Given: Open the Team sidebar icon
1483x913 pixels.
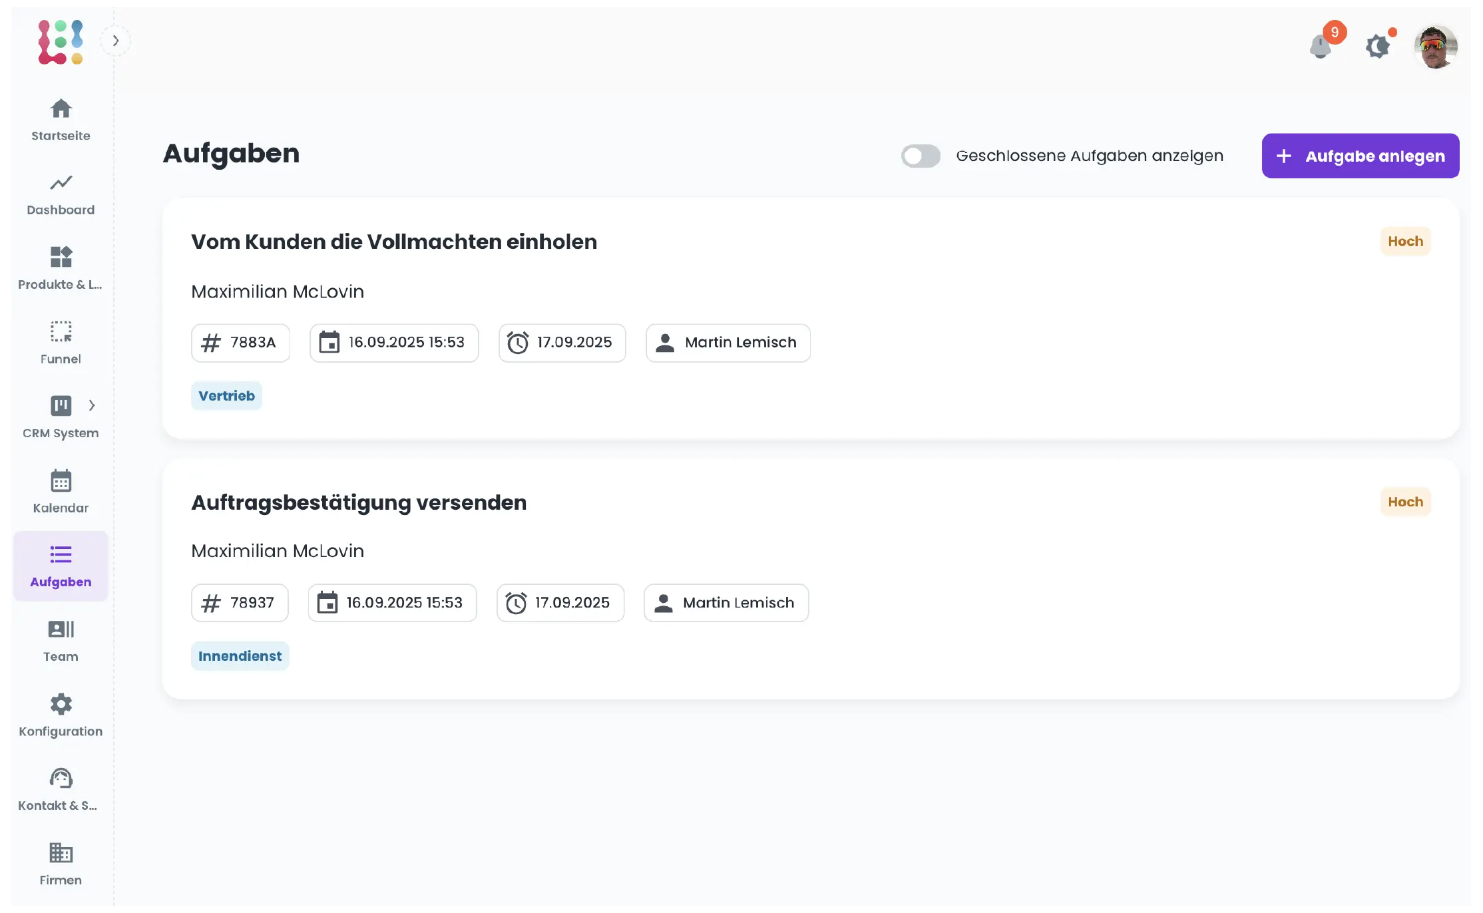Looking at the screenshot, I should [x=61, y=630].
